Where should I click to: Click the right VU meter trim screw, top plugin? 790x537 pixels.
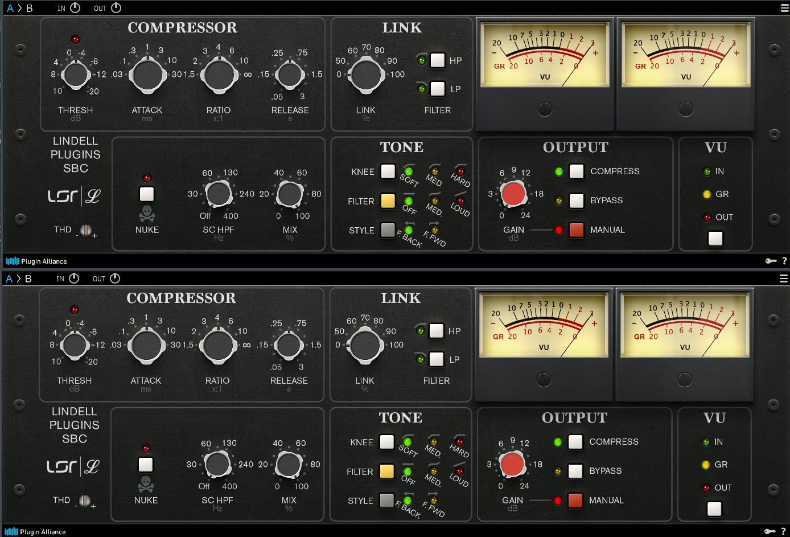tap(686, 109)
